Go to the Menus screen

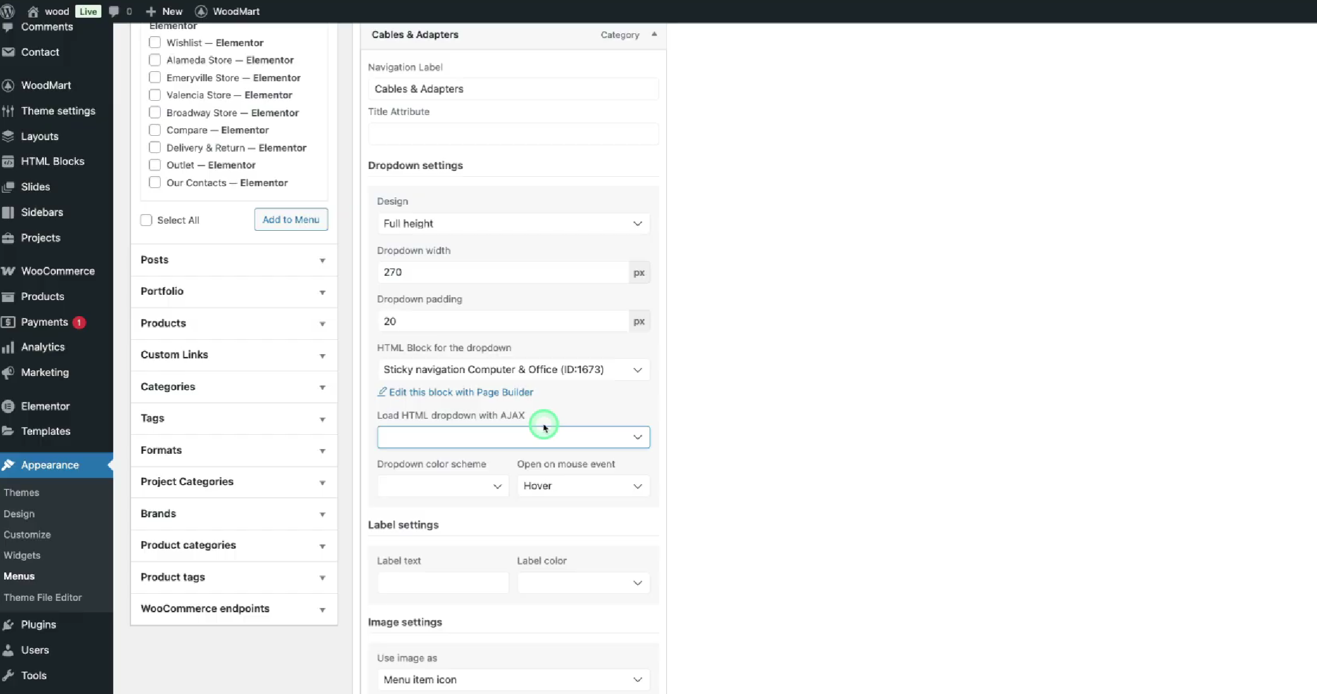19,575
